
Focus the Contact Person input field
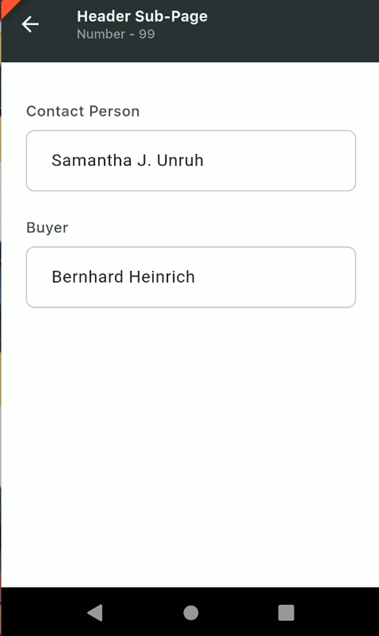(190, 160)
